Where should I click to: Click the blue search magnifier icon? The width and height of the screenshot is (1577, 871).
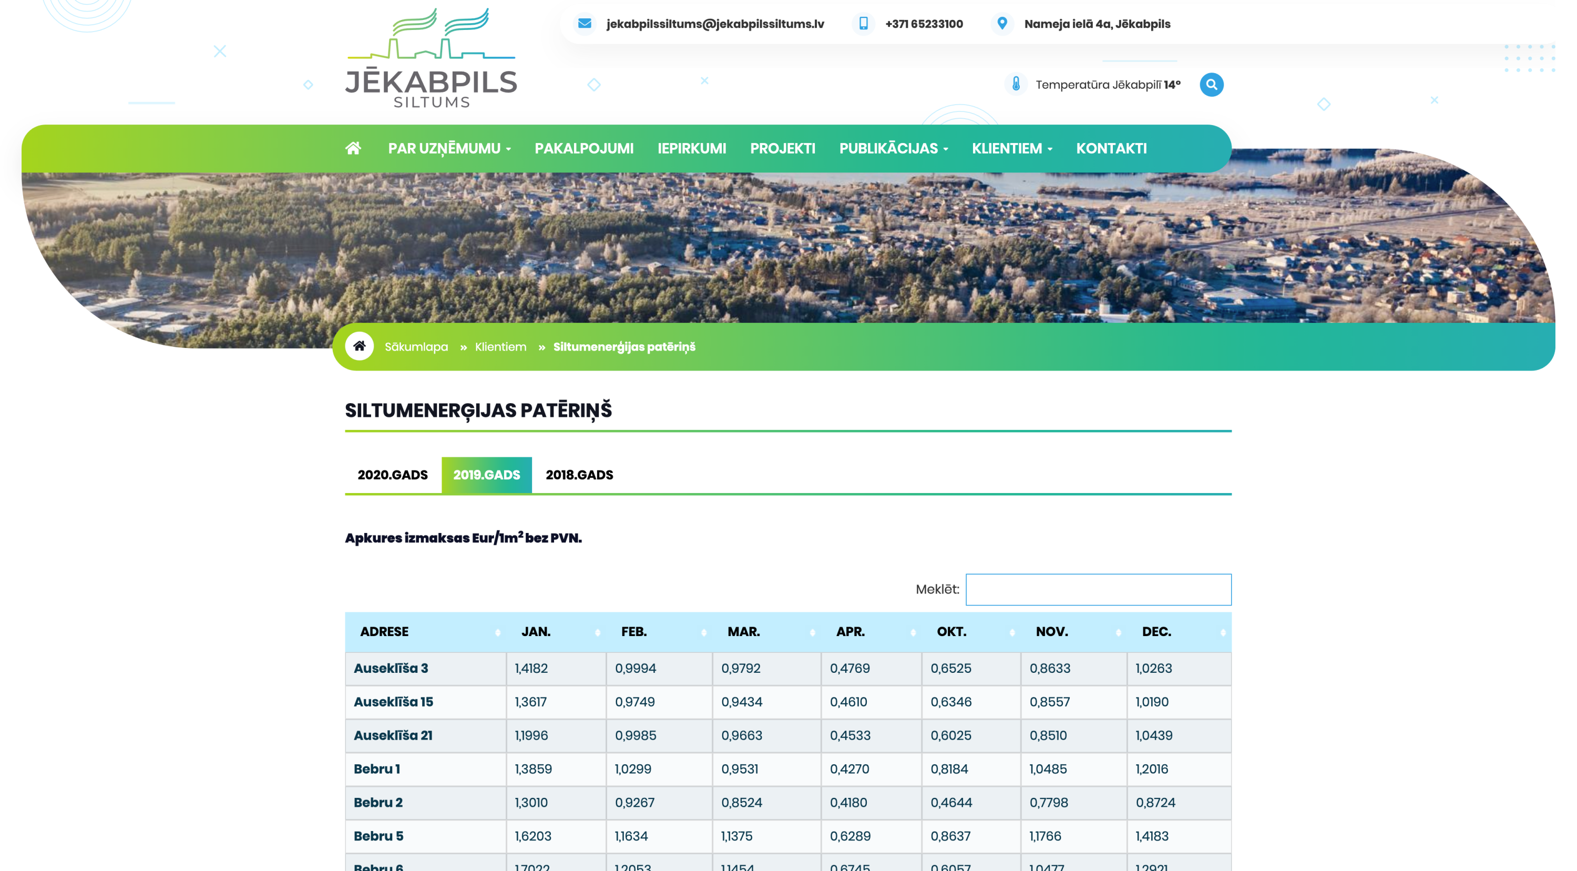click(1211, 85)
